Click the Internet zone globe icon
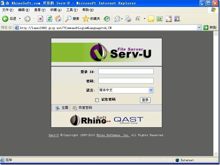 tap(177, 160)
